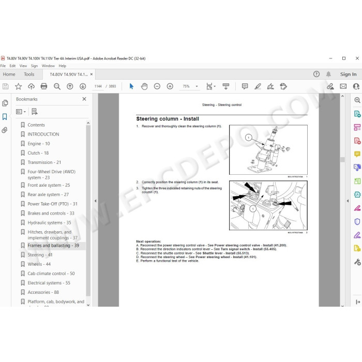Toggle the scrolling mode icon
The image size is (362, 362).
(226, 86)
